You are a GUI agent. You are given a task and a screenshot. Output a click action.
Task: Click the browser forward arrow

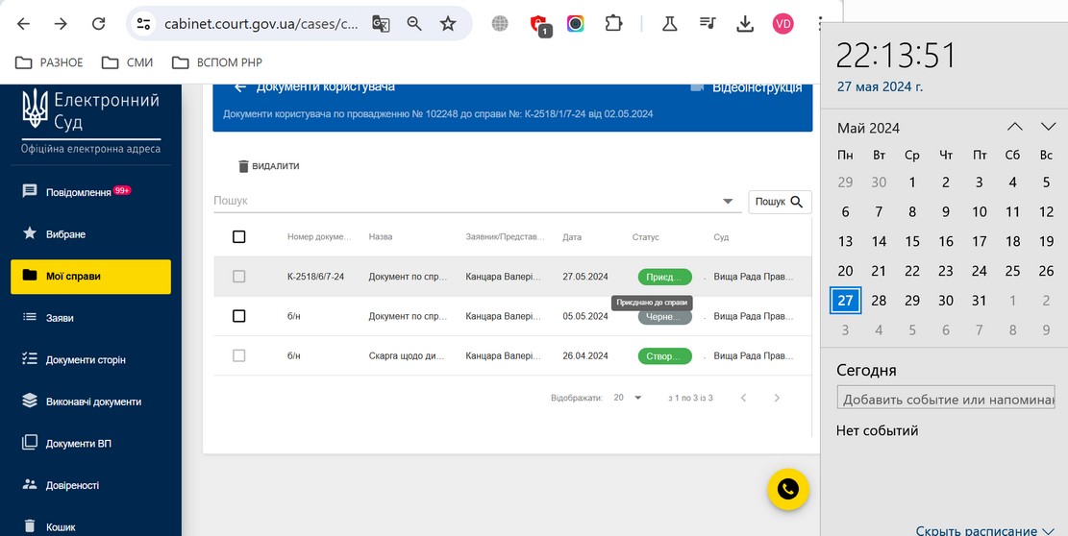click(61, 24)
